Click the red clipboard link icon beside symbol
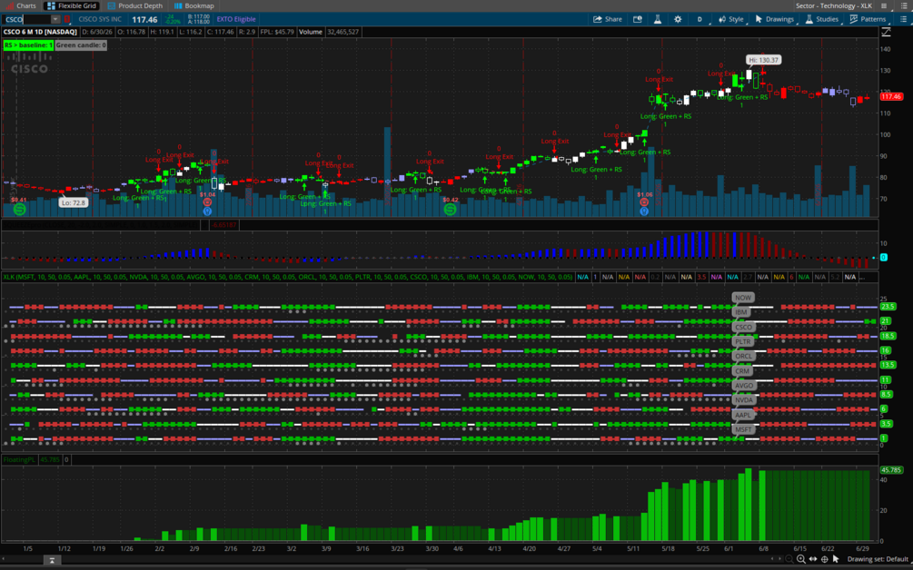Screen dimensions: 913x570 (67, 19)
